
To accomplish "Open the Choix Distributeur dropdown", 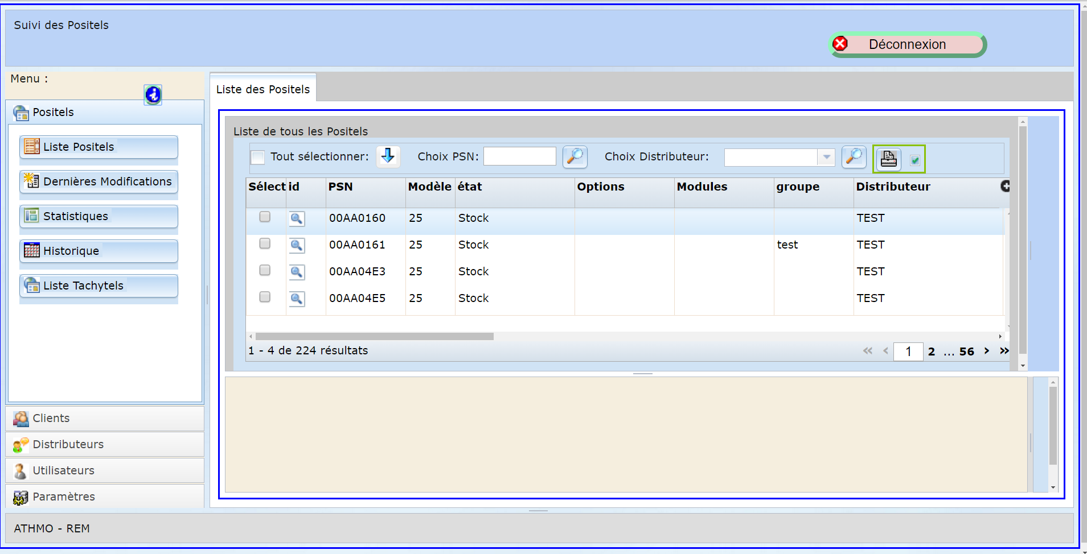I will 826,157.
